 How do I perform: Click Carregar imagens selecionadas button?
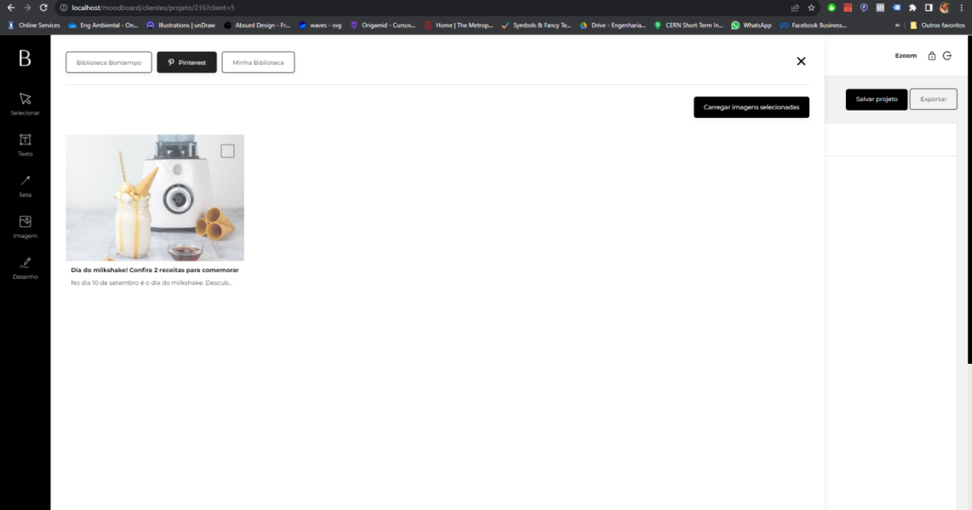pyautogui.click(x=751, y=107)
